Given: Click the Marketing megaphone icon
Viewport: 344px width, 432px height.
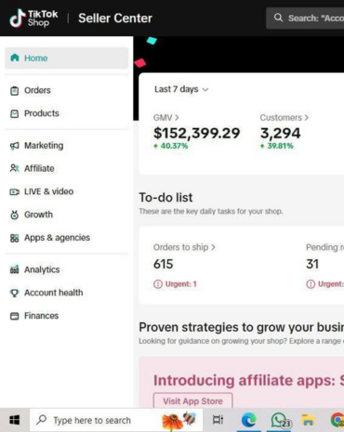Looking at the screenshot, I should point(15,146).
